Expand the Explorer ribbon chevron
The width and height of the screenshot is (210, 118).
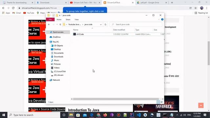159,20
